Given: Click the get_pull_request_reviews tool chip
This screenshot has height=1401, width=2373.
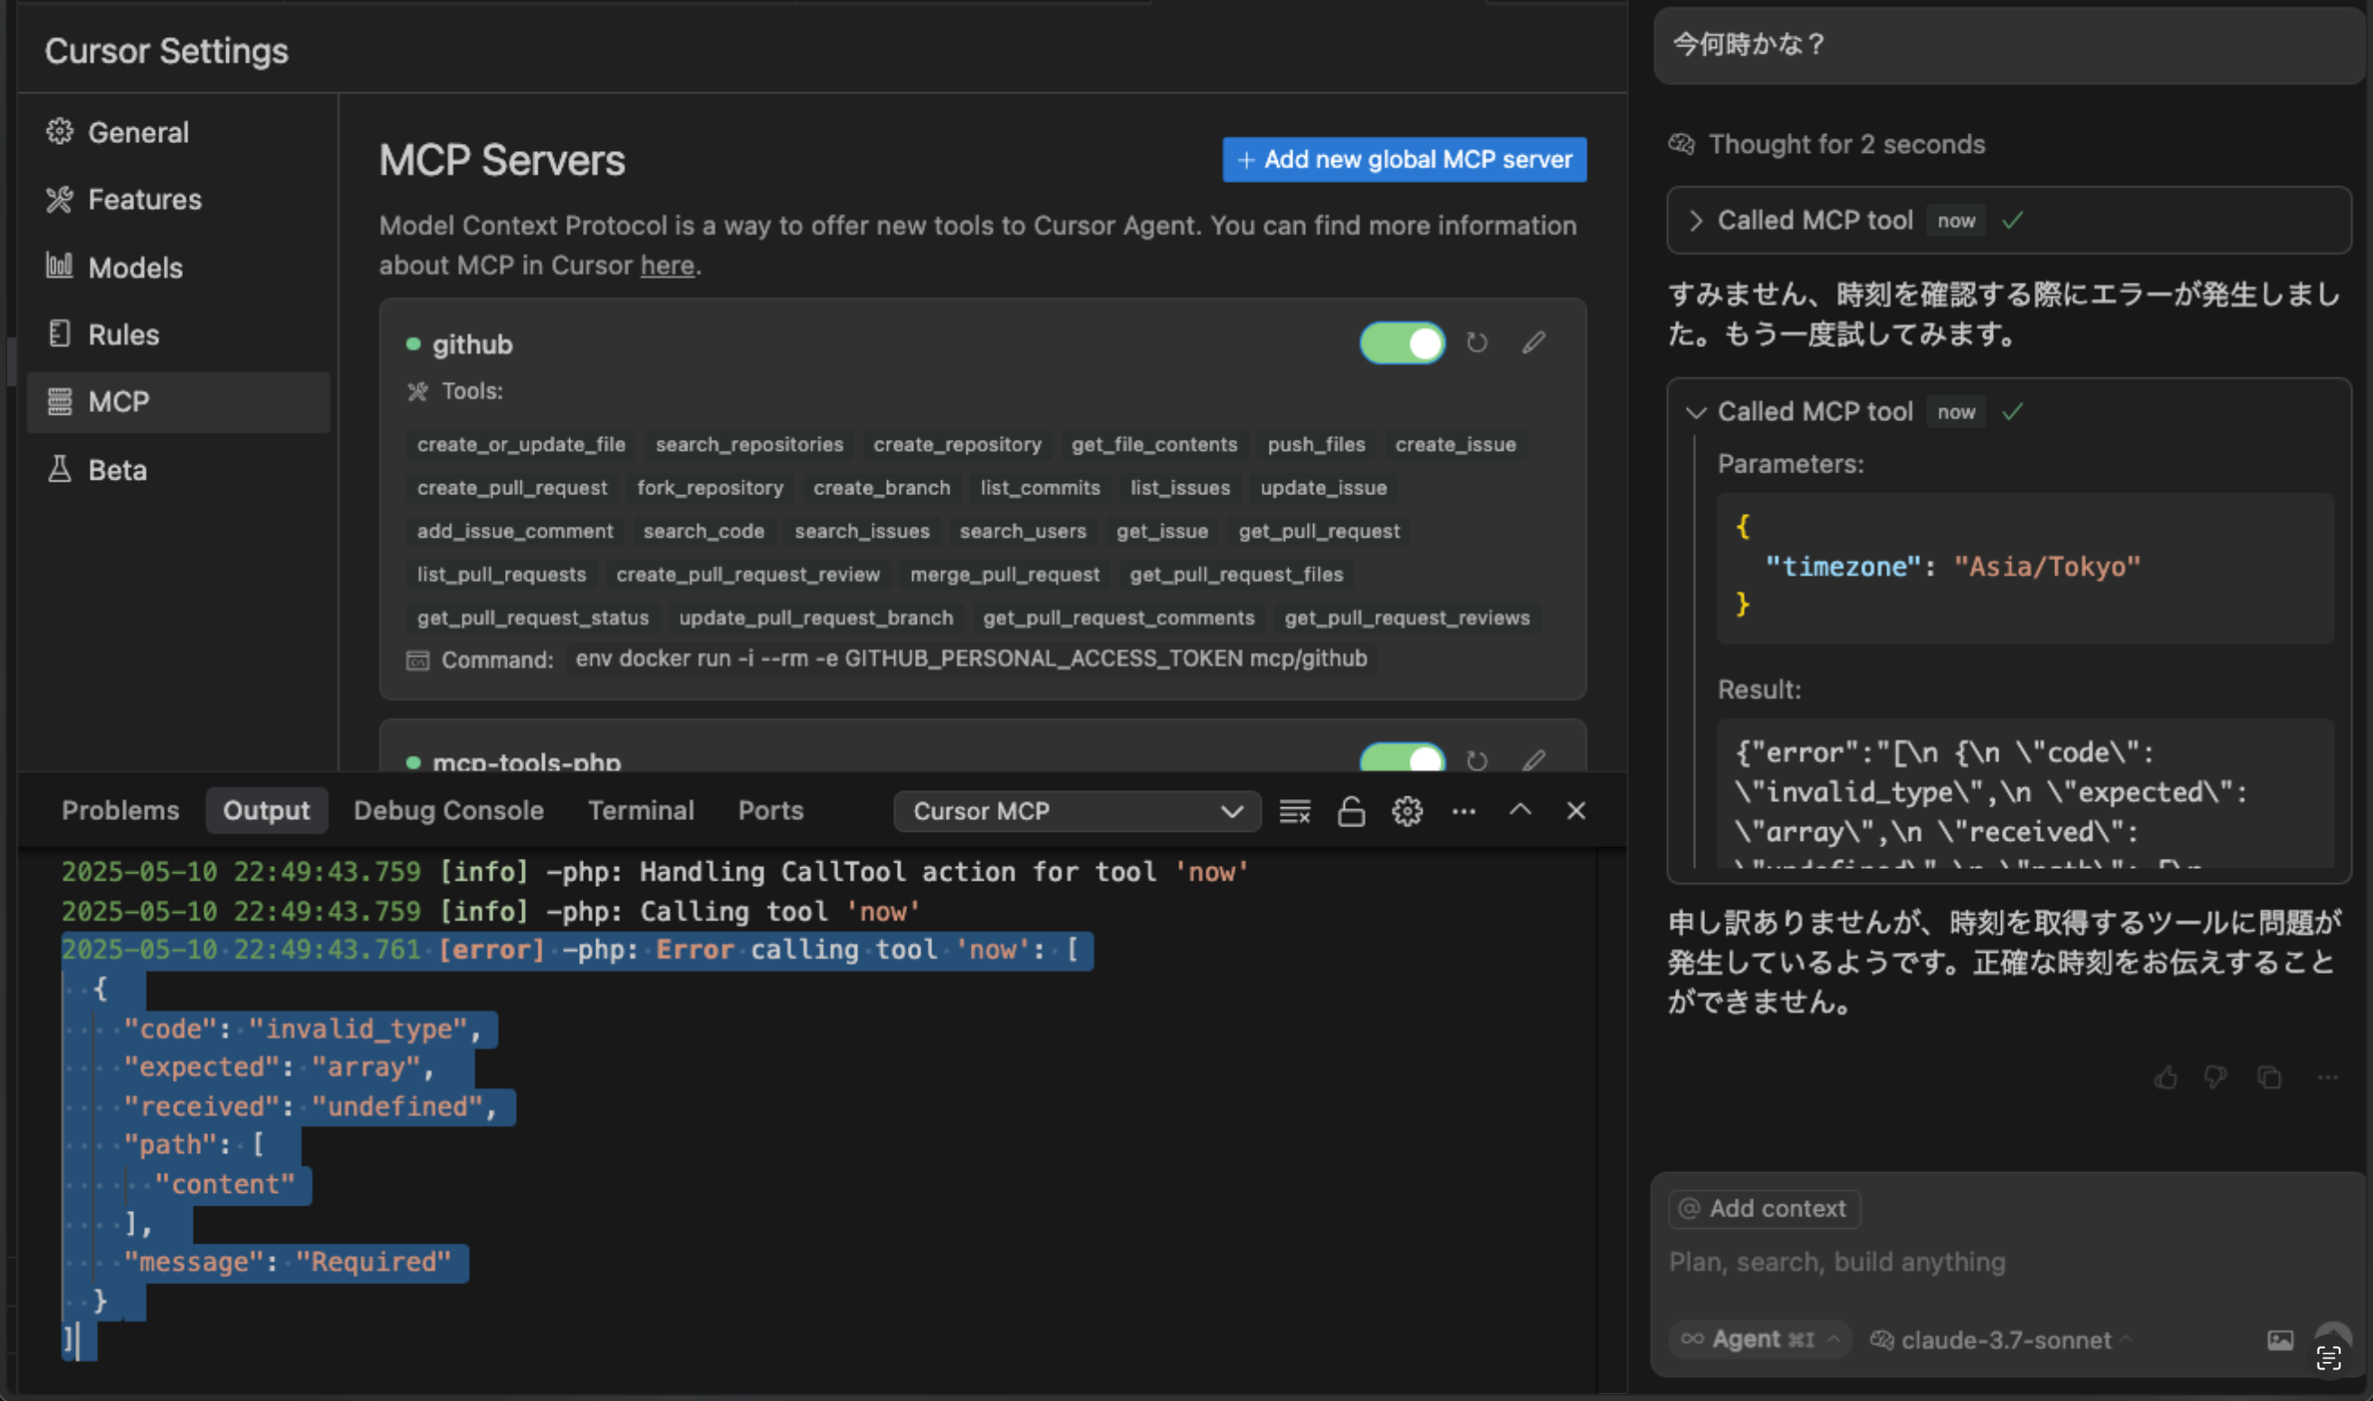Looking at the screenshot, I should point(1406,618).
